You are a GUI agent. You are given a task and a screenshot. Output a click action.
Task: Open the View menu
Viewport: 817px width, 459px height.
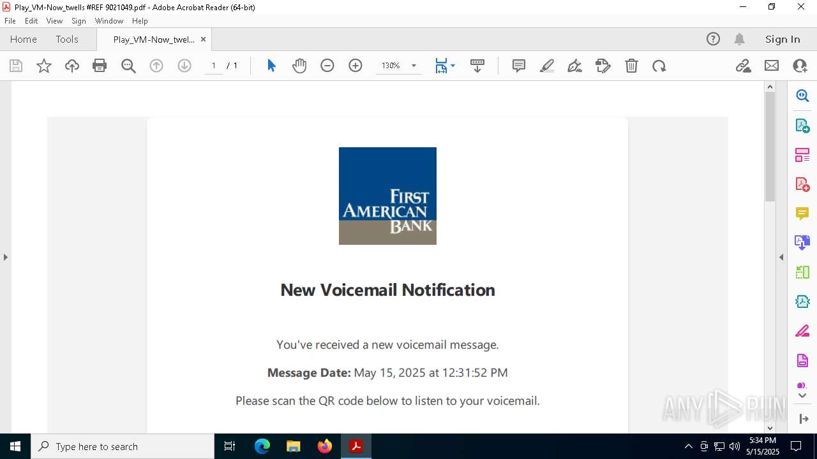click(54, 20)
